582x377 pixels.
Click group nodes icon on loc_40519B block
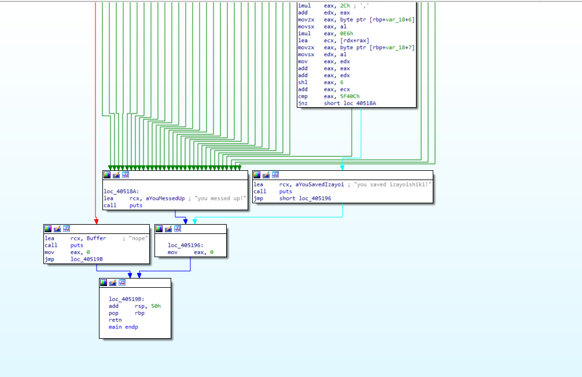point(123,283)
